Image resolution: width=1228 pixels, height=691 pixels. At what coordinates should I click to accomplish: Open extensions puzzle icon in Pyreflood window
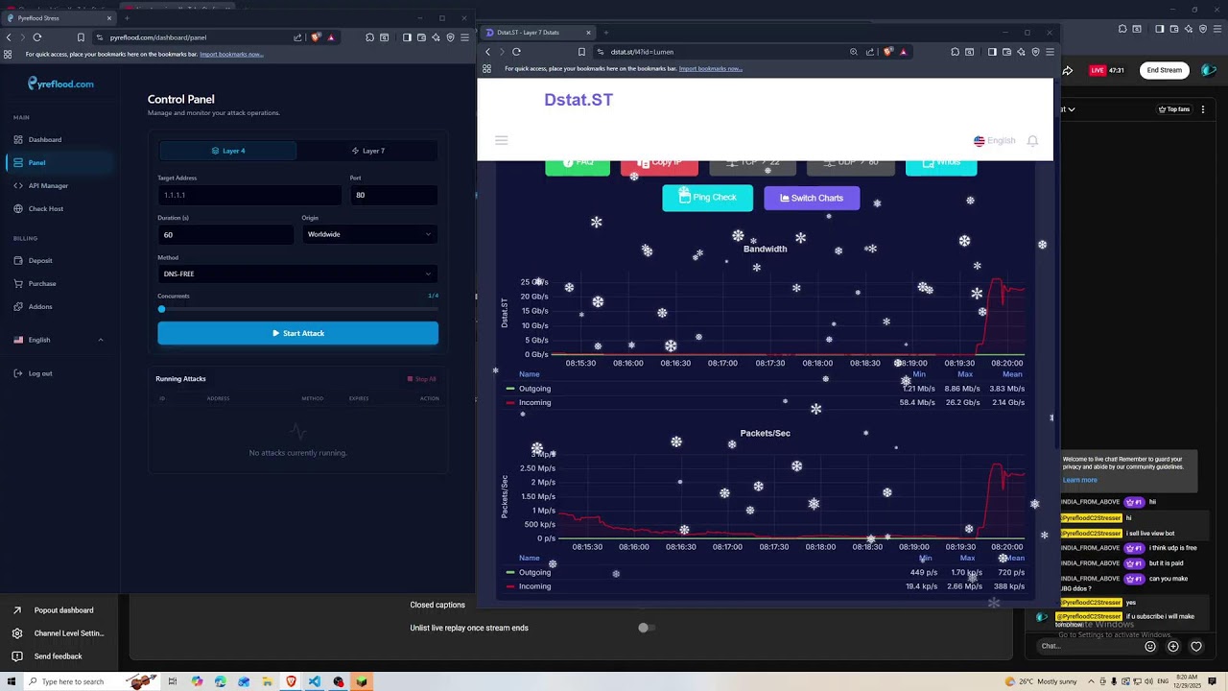click(x=369, y=37)
